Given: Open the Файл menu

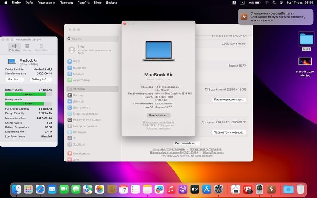Looking at the screenshot, I should [29, 3].
